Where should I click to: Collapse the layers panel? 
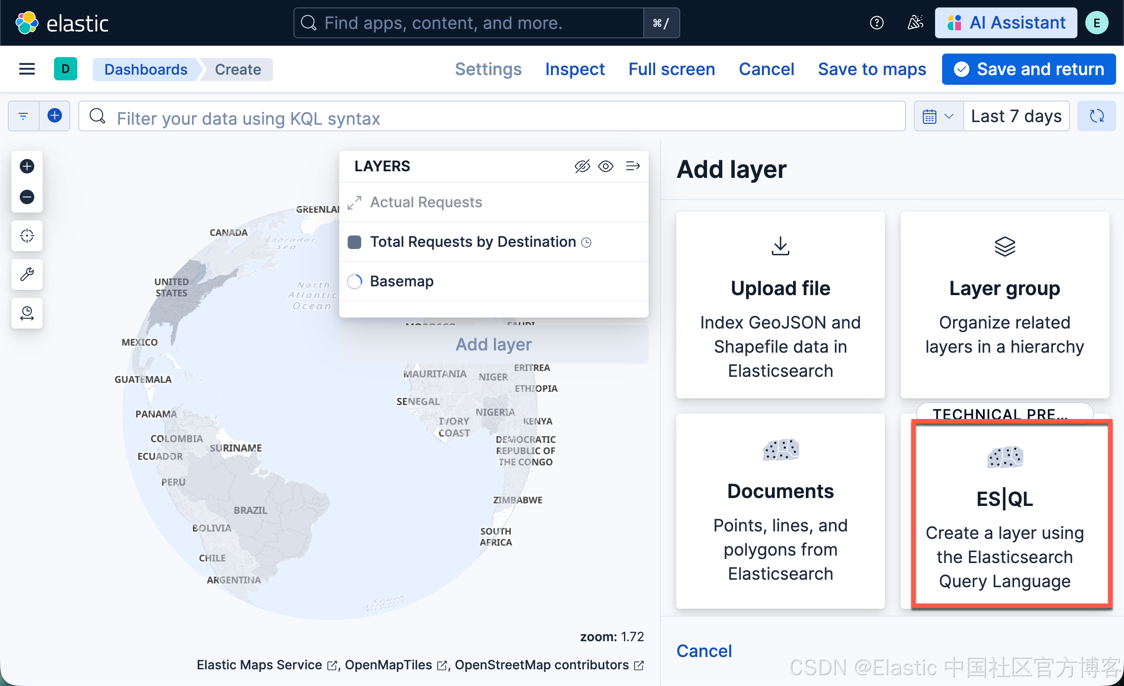(x=632, y=166)
